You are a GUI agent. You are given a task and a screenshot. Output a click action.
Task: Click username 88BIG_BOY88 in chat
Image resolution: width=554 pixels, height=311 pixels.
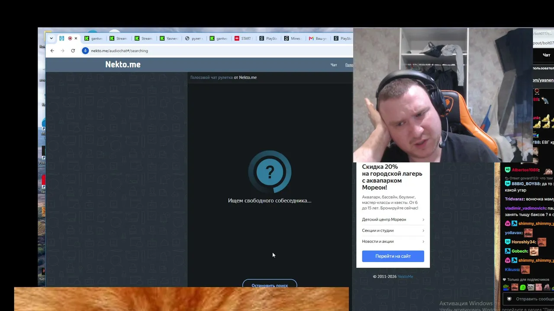[526, 184]
